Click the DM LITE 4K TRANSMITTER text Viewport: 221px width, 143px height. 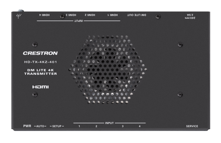[41, 72]
